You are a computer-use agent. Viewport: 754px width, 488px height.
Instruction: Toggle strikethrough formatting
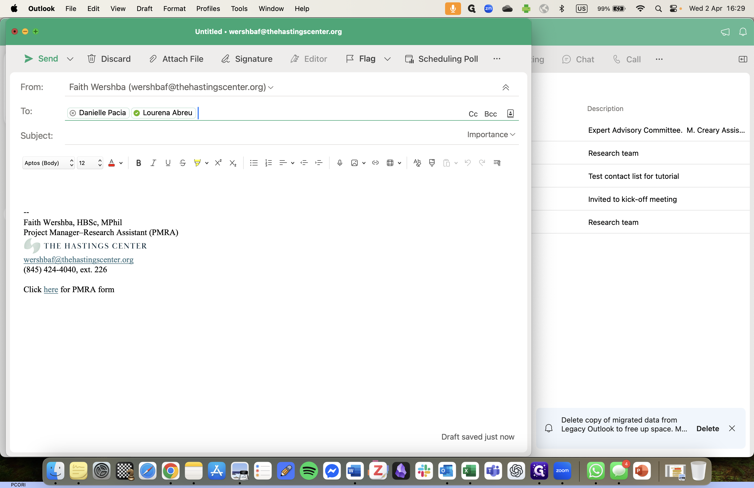coord(182,163)
